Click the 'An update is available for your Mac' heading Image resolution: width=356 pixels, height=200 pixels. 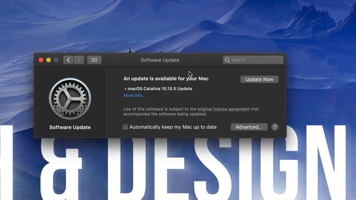[166, 78]
